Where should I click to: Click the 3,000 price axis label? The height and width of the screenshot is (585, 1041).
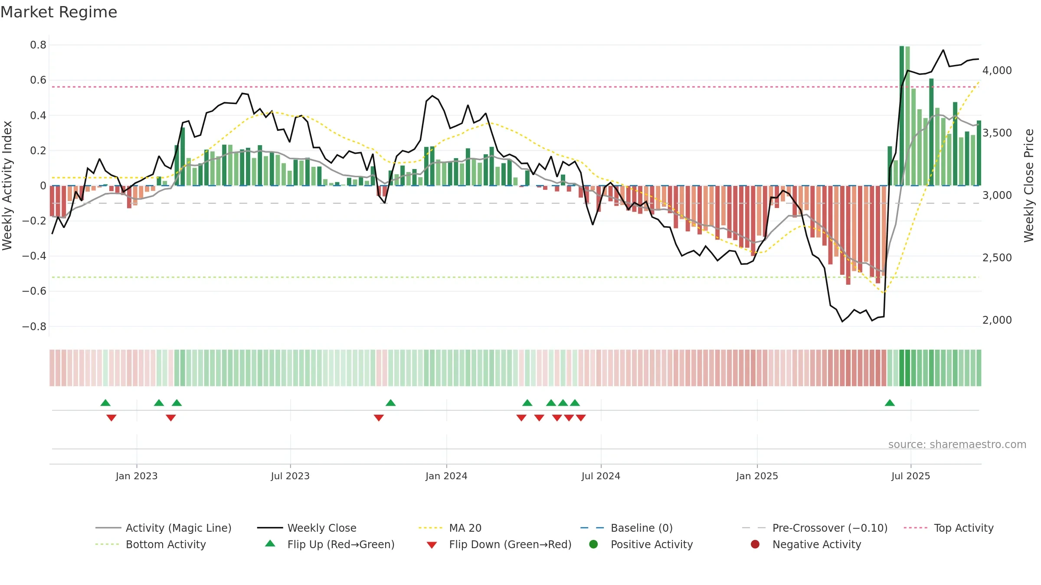coord(997,195)
